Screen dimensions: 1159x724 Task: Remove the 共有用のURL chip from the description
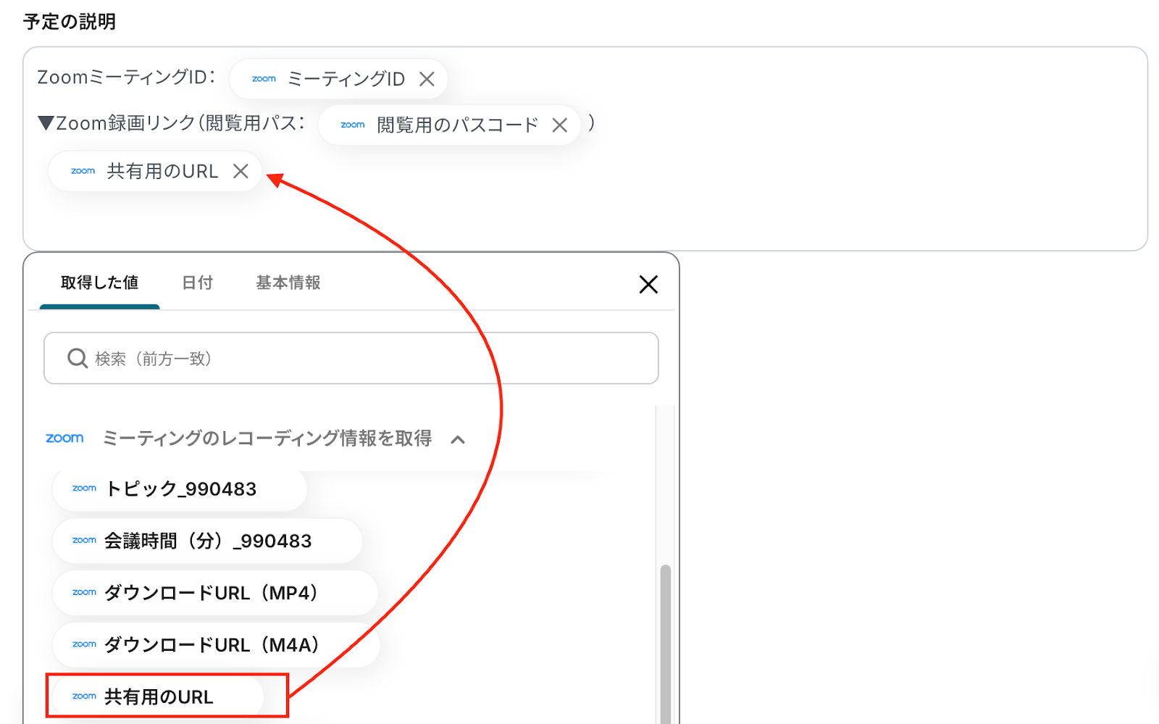[x=240, y=171]
